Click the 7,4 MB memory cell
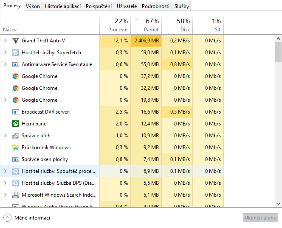 [x=146, y=159]
